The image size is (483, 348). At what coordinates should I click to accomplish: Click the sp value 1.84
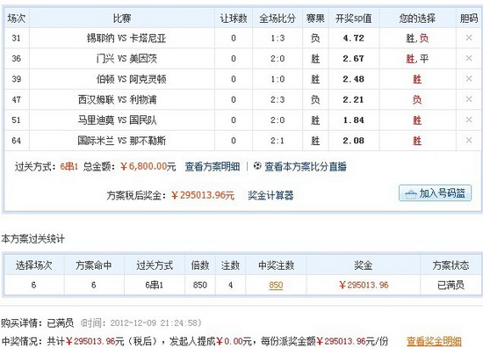point(353,120)
